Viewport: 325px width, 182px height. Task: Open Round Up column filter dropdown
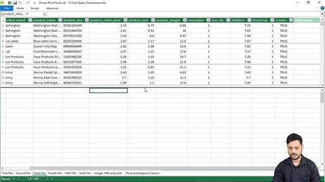(272, 20)
